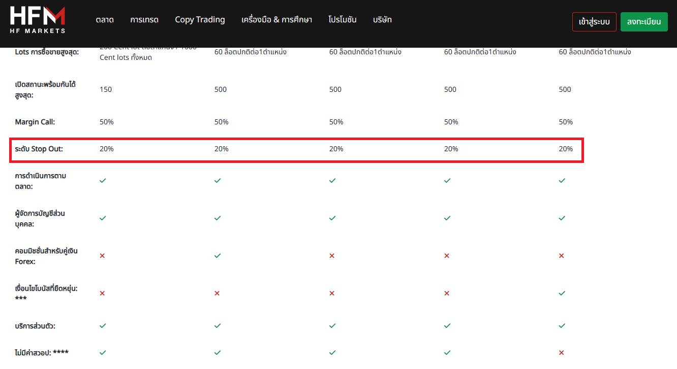Expand the โปรโมชัน menu
The width and height of the screenshot is (677, 369).
click(x=343, y=20)
